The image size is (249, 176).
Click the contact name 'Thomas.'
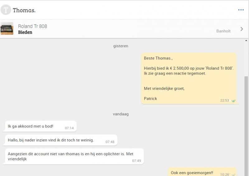pos(24,10)
